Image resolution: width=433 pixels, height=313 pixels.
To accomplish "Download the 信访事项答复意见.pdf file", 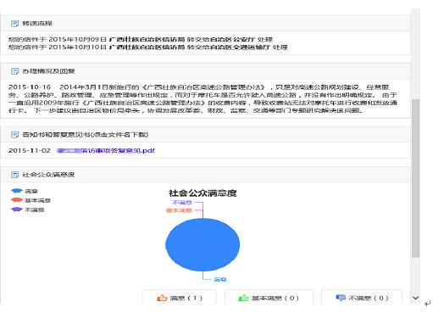I will 106,151.
